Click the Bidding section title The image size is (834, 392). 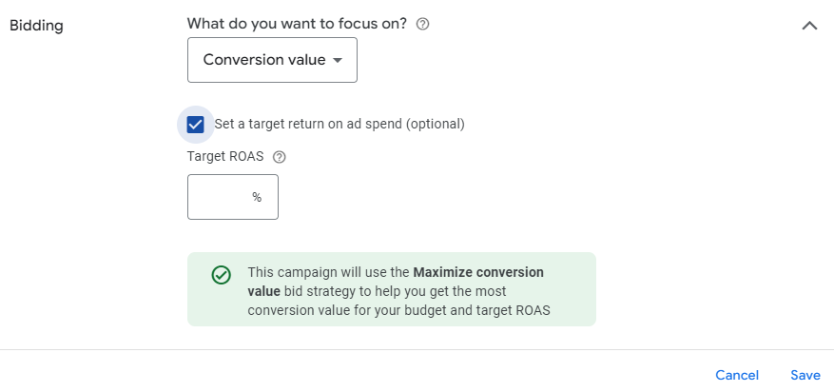(x=37, y=26)
